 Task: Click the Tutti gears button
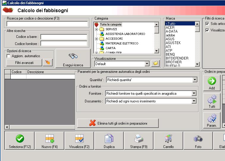click(212, 102)
